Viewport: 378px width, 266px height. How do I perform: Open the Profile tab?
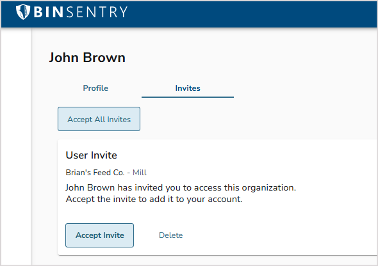[x=95, y=88]
